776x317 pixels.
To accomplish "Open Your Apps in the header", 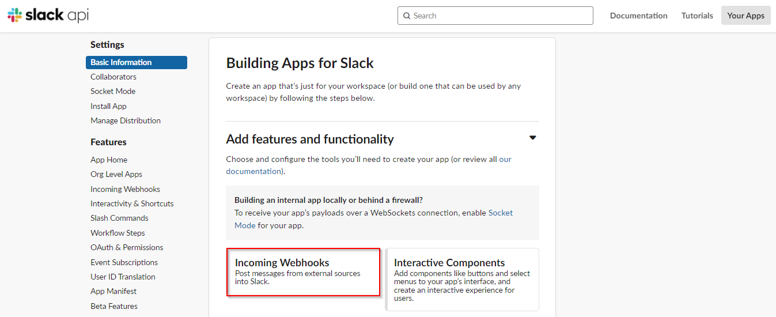I will (745, 16).
